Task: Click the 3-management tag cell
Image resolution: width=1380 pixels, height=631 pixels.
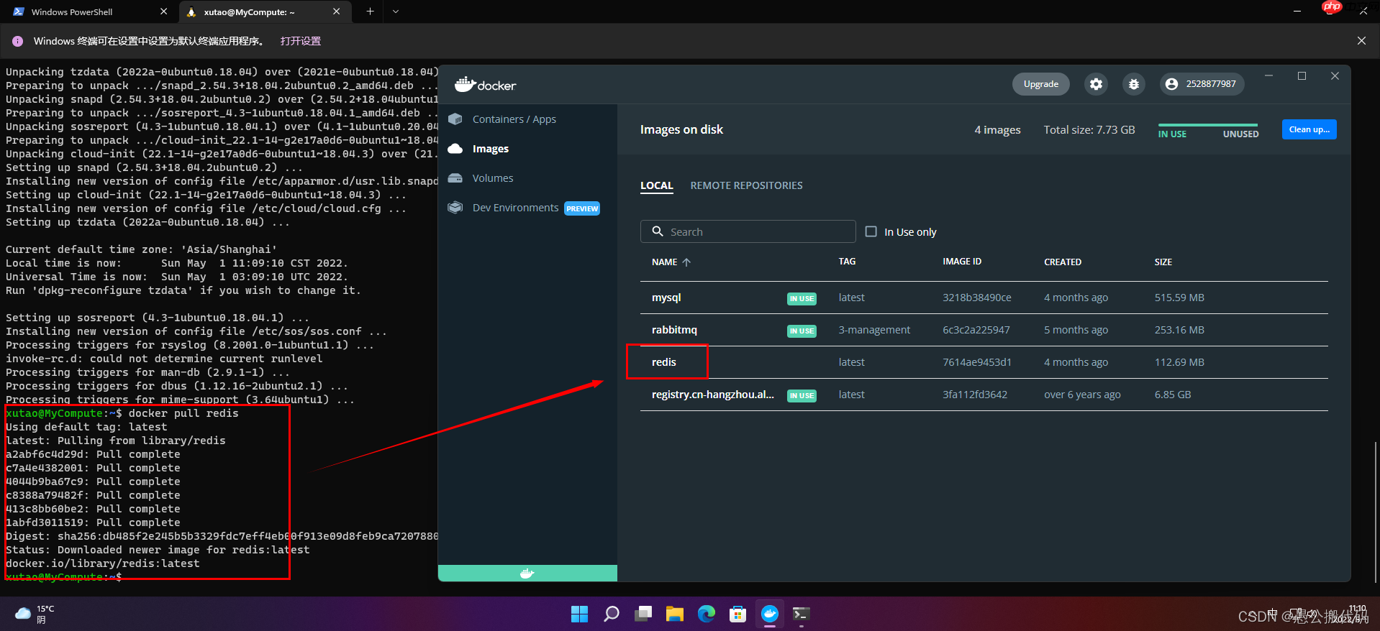Action: [x=874, y=330]
